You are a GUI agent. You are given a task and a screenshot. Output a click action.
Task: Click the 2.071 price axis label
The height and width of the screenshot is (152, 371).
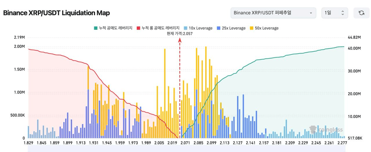[185, 143]
